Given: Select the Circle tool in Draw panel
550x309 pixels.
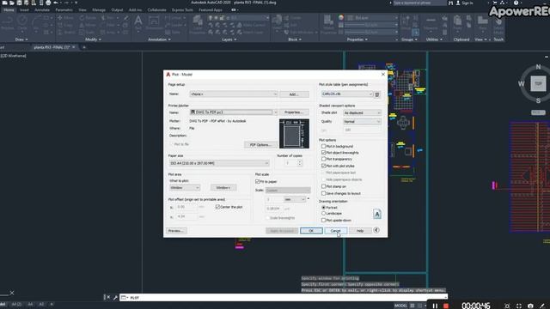Looking at the screenshot, I should tap(22, 23).
